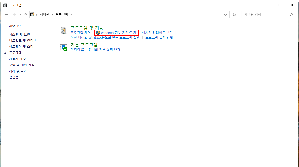Maximize the 프로그램 window
The height and width of the screenshot is (167, 299).
click(x=280, y=5)
